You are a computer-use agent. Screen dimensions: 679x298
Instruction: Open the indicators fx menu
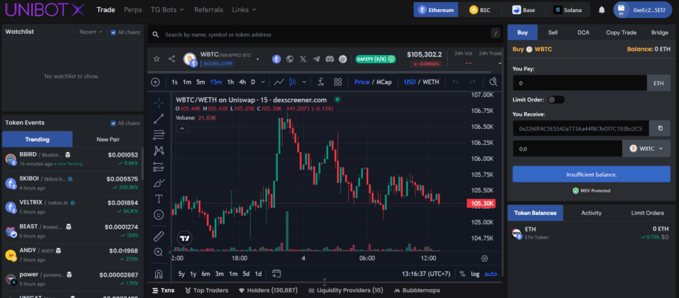pyautogui.click(x=321, y=82)
